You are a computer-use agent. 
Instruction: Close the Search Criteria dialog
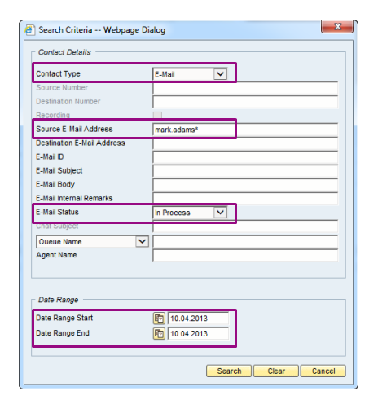point(337,27)
